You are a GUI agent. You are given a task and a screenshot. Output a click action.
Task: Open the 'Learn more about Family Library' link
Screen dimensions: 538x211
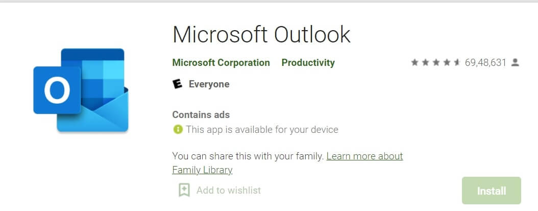tap(364, 156)
